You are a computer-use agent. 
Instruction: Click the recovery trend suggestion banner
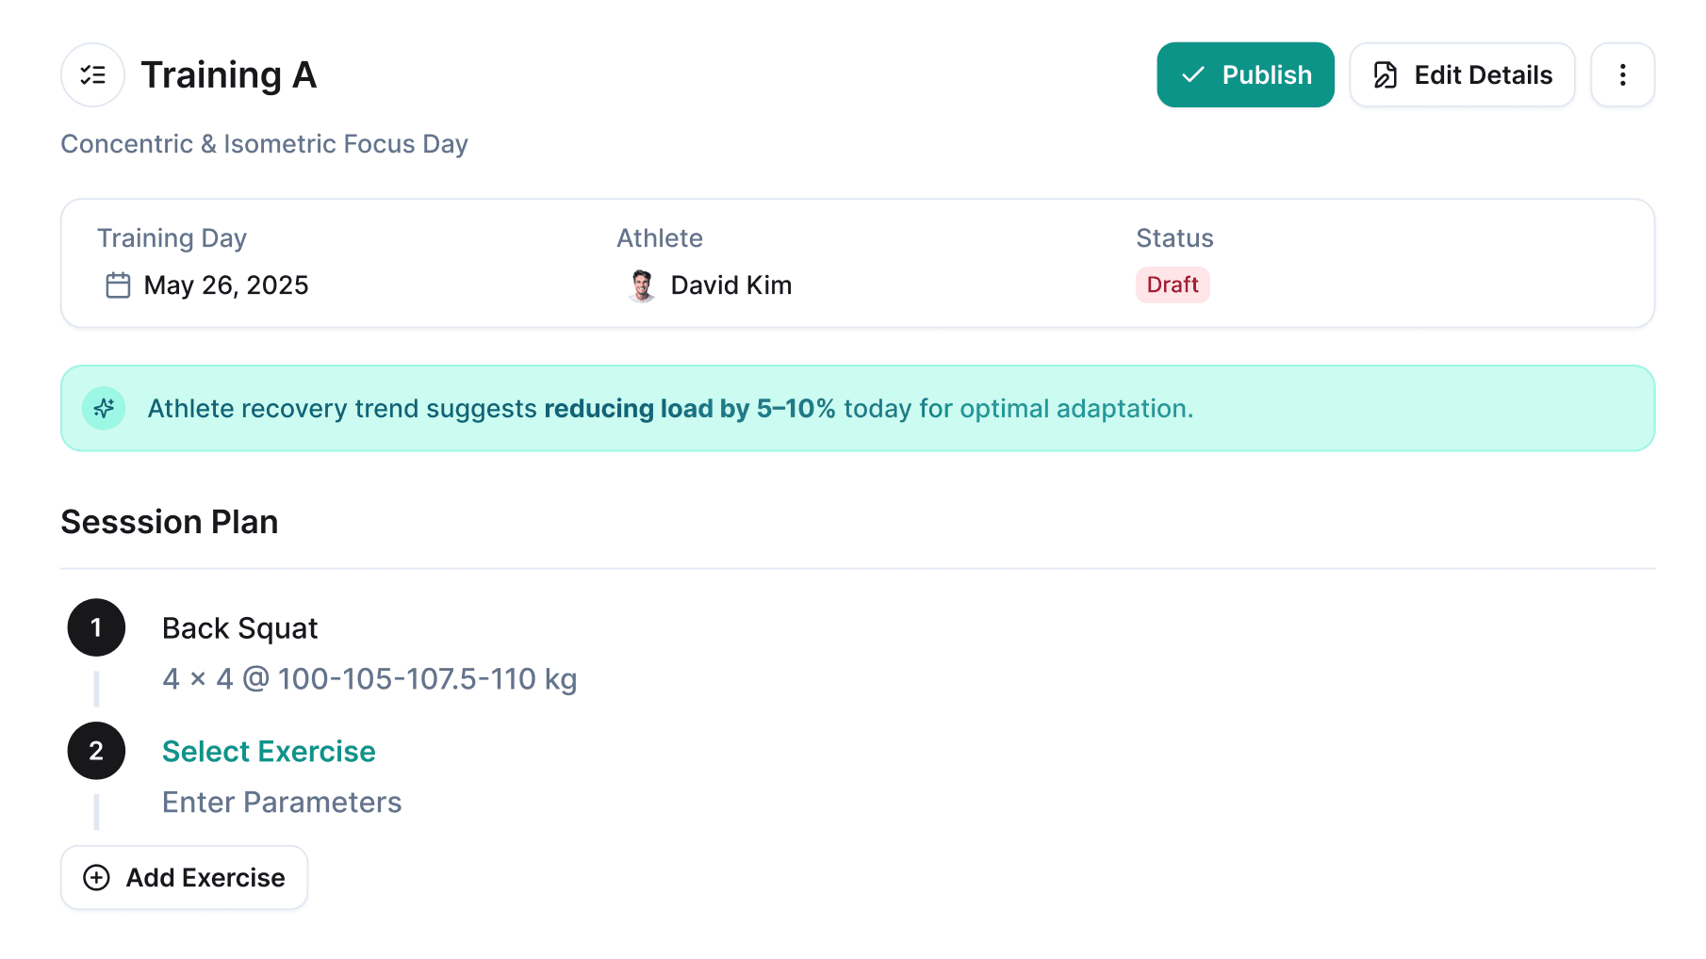(858, 408)
